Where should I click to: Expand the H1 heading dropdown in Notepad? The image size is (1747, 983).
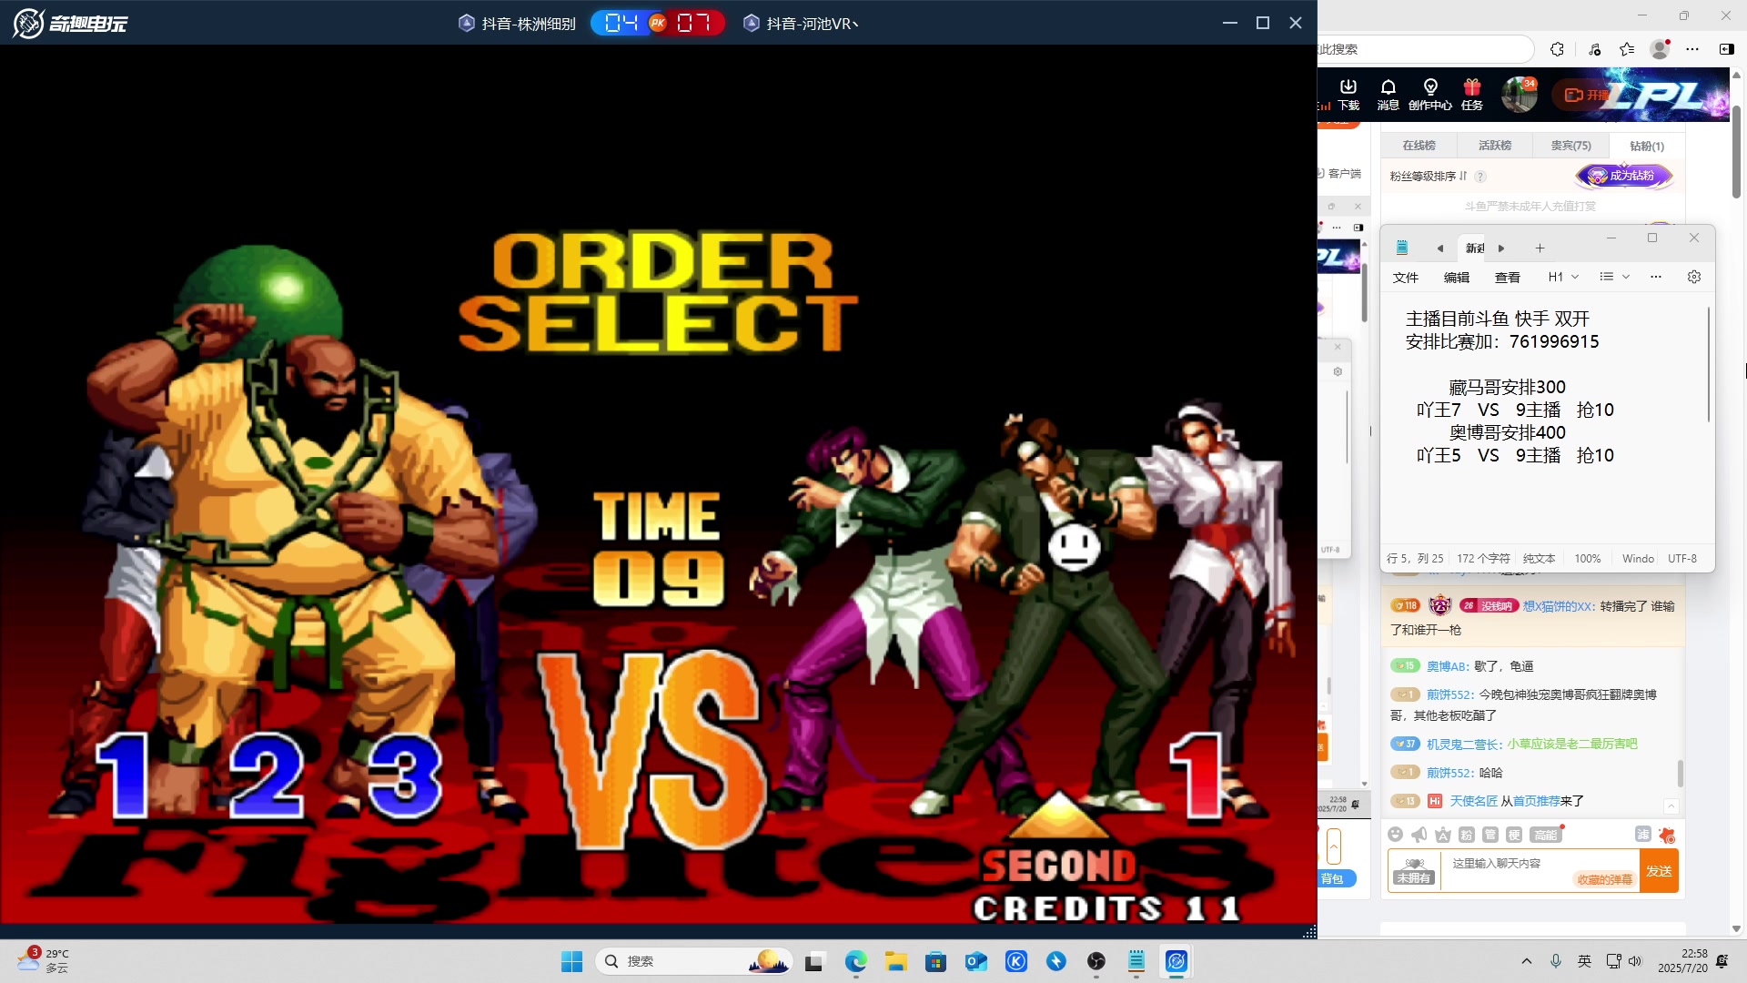pyautogui.click(x=1563, y=277)
